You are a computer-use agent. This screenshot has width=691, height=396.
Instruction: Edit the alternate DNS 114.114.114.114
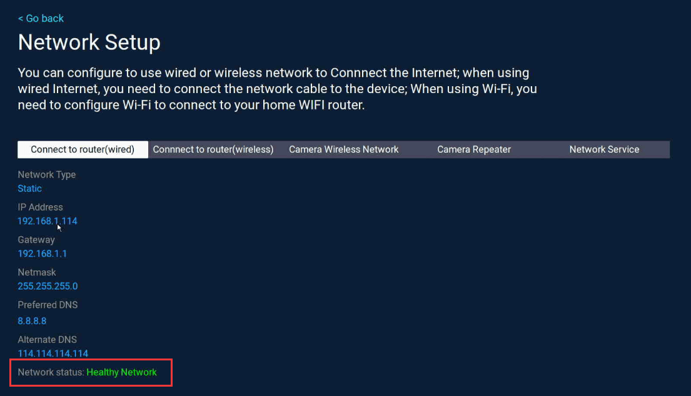click(x=53, y=354)
